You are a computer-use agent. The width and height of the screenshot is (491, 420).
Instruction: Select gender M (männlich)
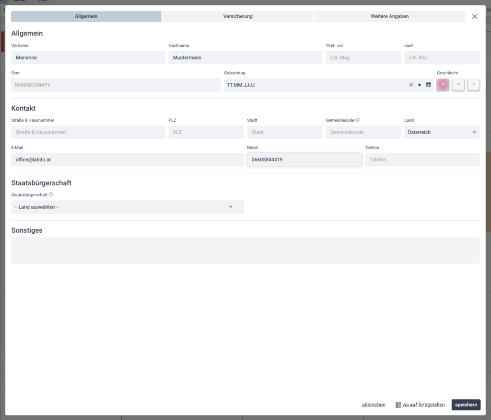458,85
